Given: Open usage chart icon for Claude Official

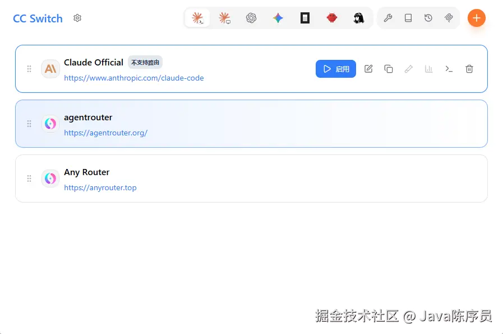Looking at the screenshot, I should (x=429, y=69).
